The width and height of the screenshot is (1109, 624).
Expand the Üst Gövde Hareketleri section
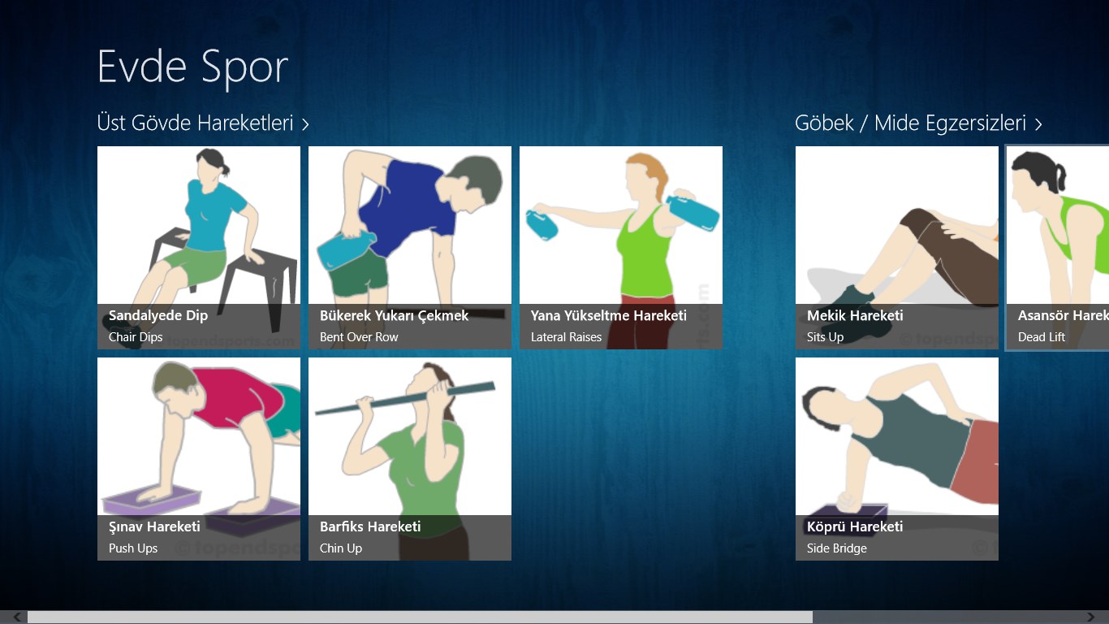point(203,123)
